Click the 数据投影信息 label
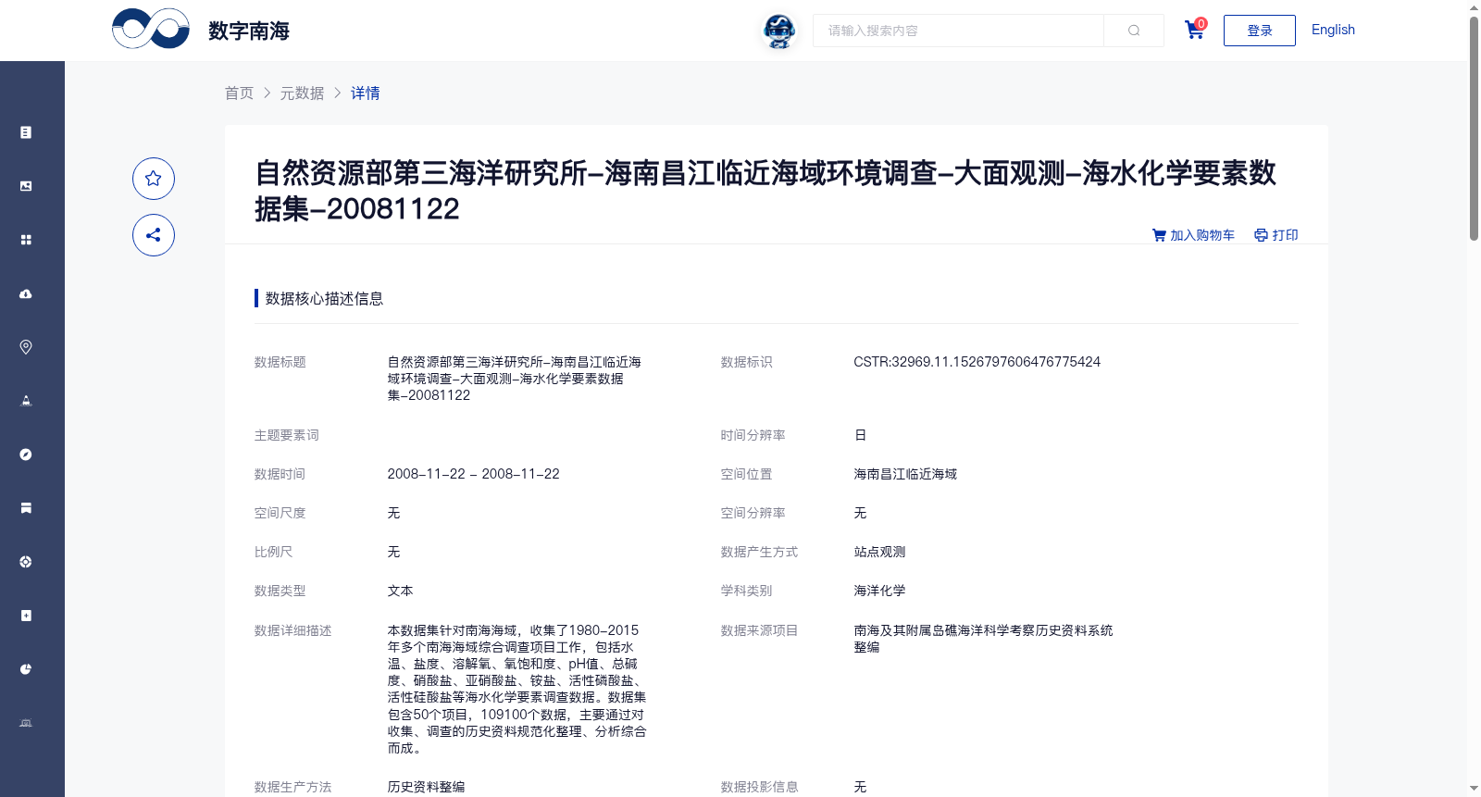 [760, 787]
